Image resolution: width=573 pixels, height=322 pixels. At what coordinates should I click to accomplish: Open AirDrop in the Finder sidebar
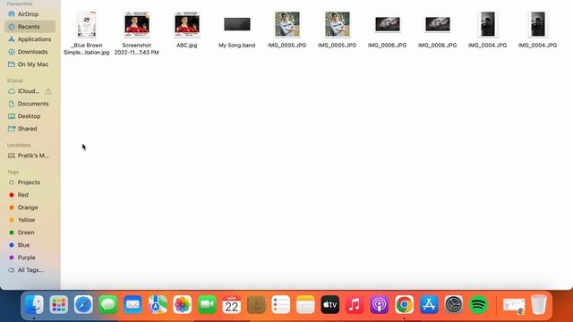point(28,14)
